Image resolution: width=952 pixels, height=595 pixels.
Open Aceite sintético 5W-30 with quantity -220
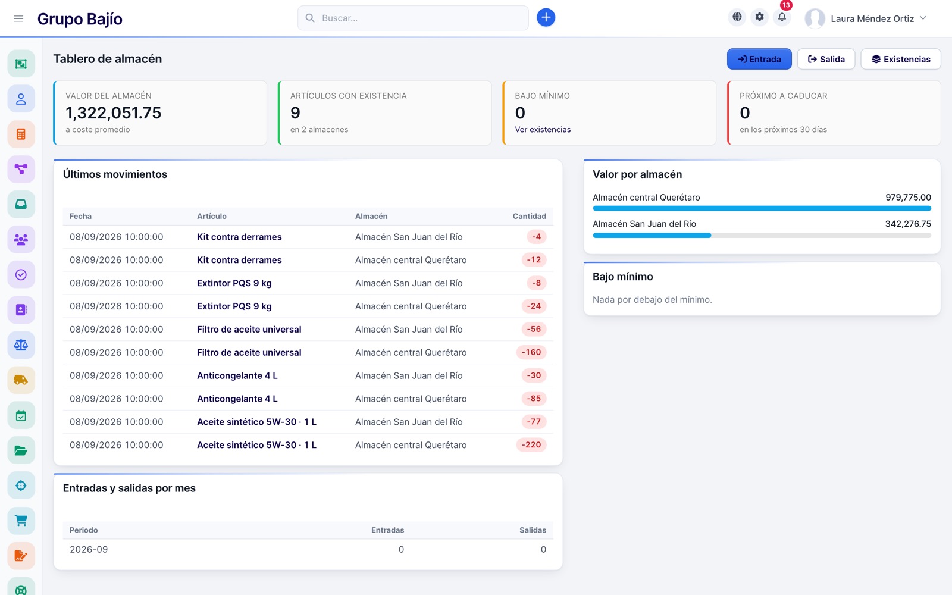point(256,445)
